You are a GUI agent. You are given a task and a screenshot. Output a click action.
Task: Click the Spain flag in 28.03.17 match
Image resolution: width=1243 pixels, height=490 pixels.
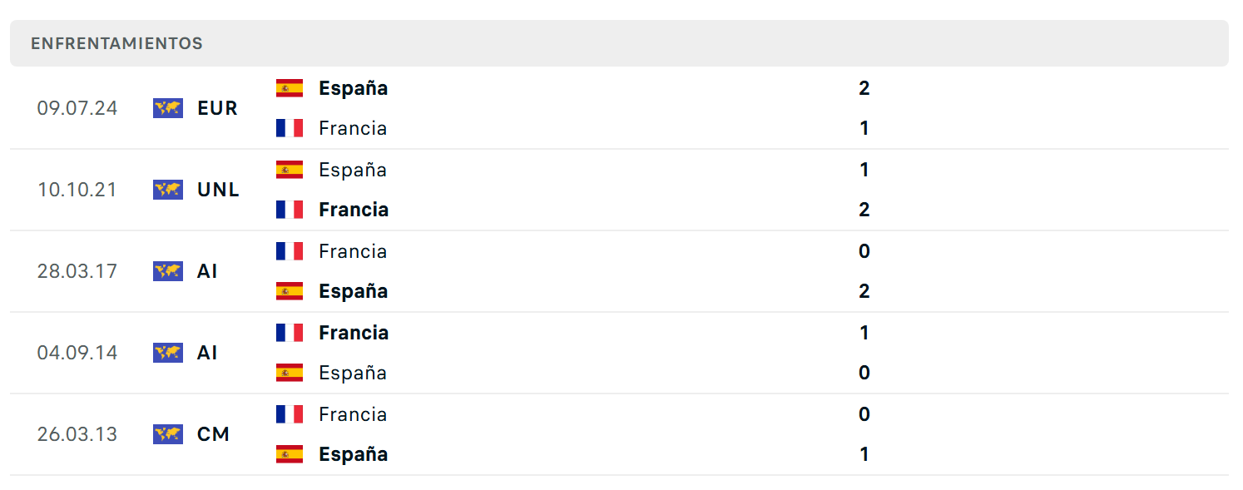click(x=290, y=291)
